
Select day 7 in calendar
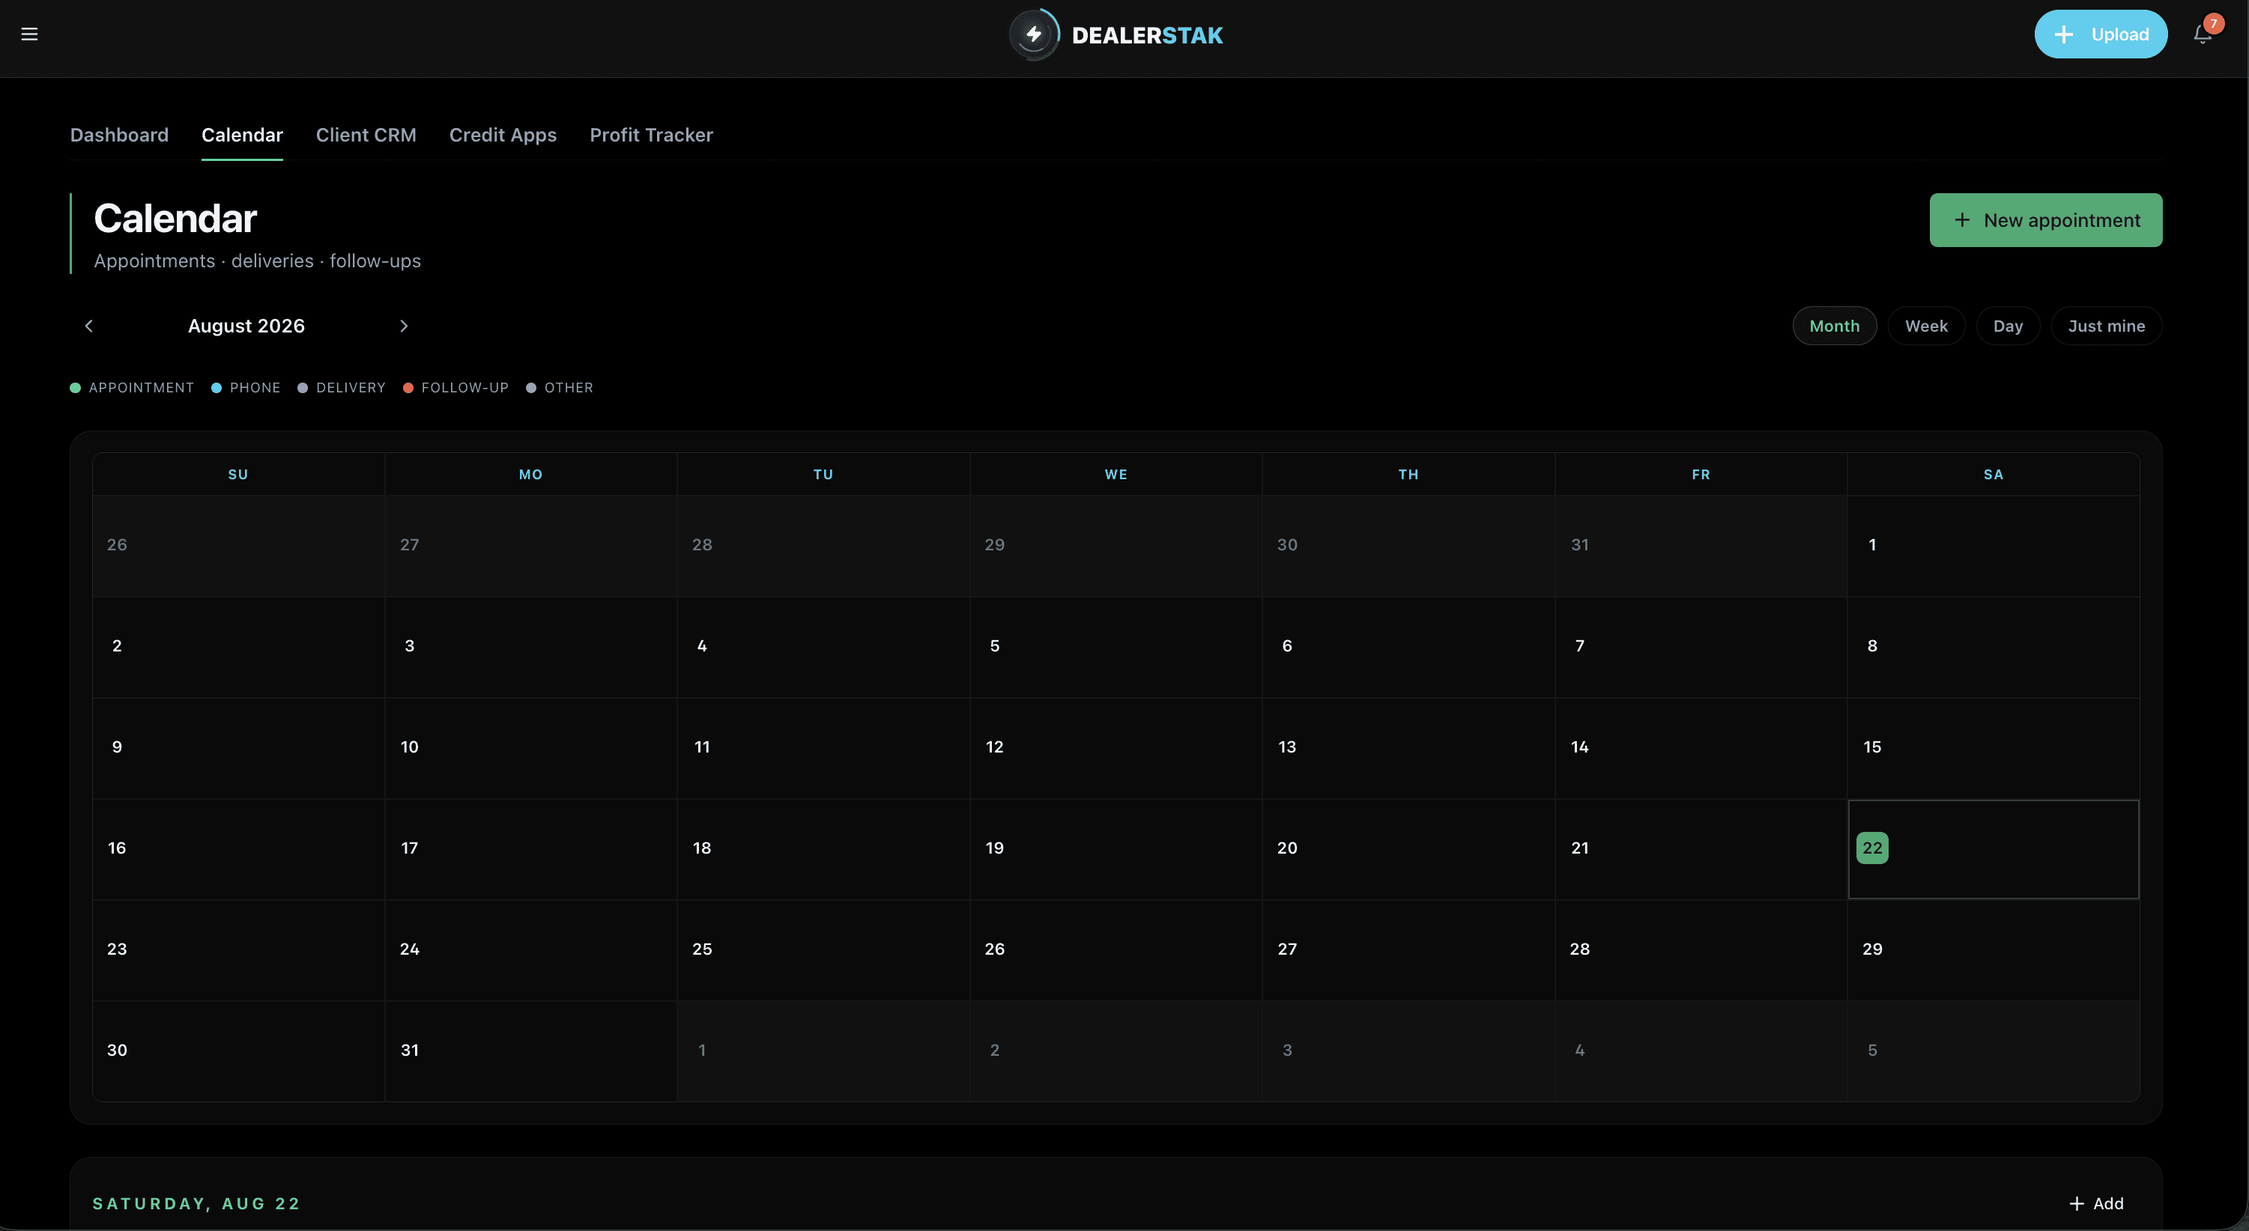pyautogui.click(x=1701, y=648)
